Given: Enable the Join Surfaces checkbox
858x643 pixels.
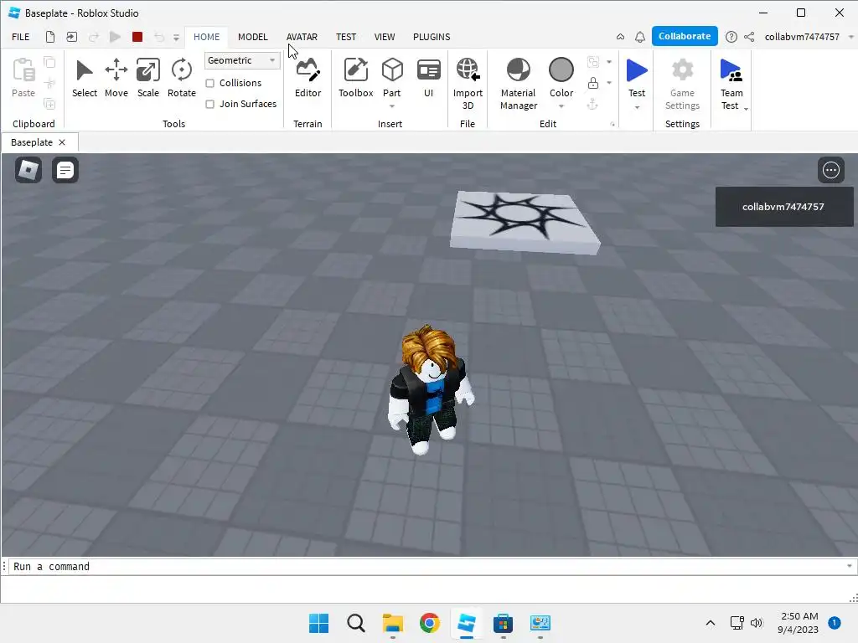Looking at the screenshot, I should click(209, 104).
